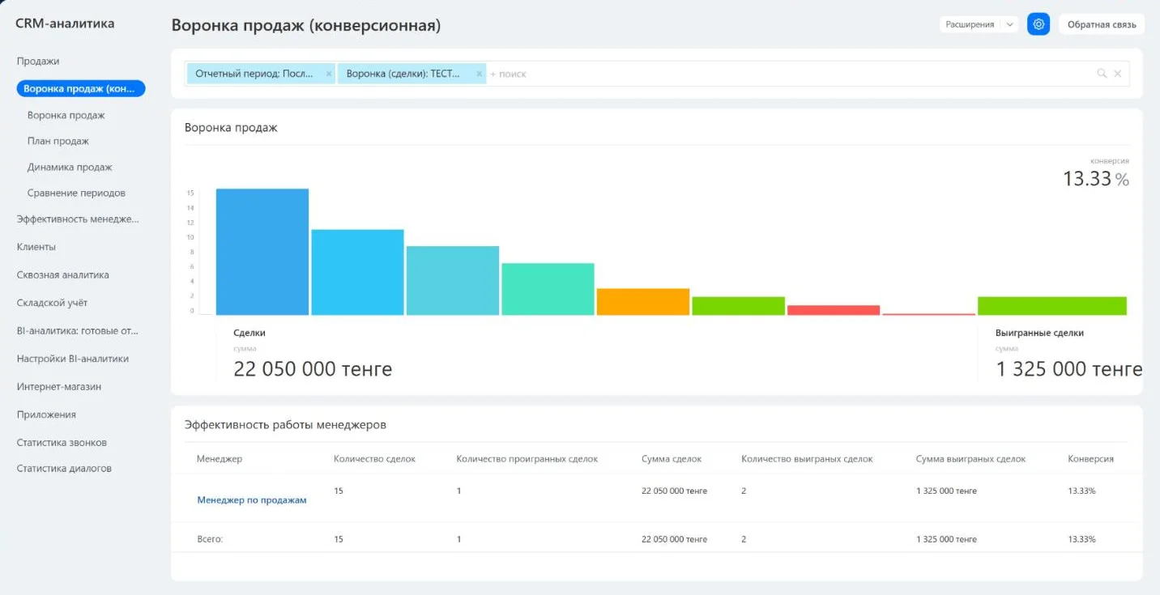Screen dimensions: 1160x595
Task: Select 'Воронка продаж (кон...' highlighted sidebar item
Action: (x=81, y=88)
